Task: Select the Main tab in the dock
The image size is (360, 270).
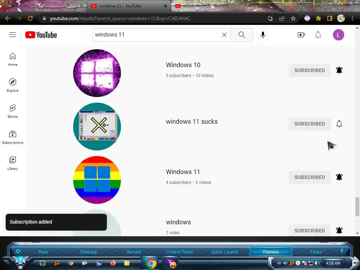Action: pos(43,252)
